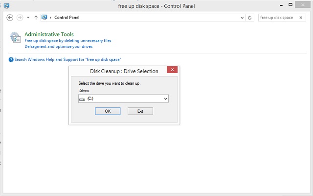Open recent locations dropdown arrow
The image size is (313, 196).
point(28,18)
